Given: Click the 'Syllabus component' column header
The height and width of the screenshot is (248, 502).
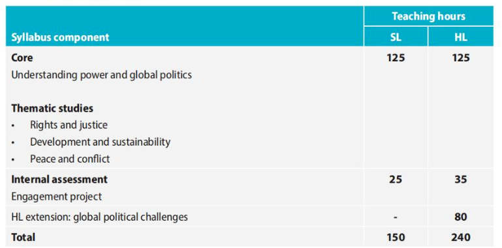Looking at the screenshot, I should [x=60, y=37].
